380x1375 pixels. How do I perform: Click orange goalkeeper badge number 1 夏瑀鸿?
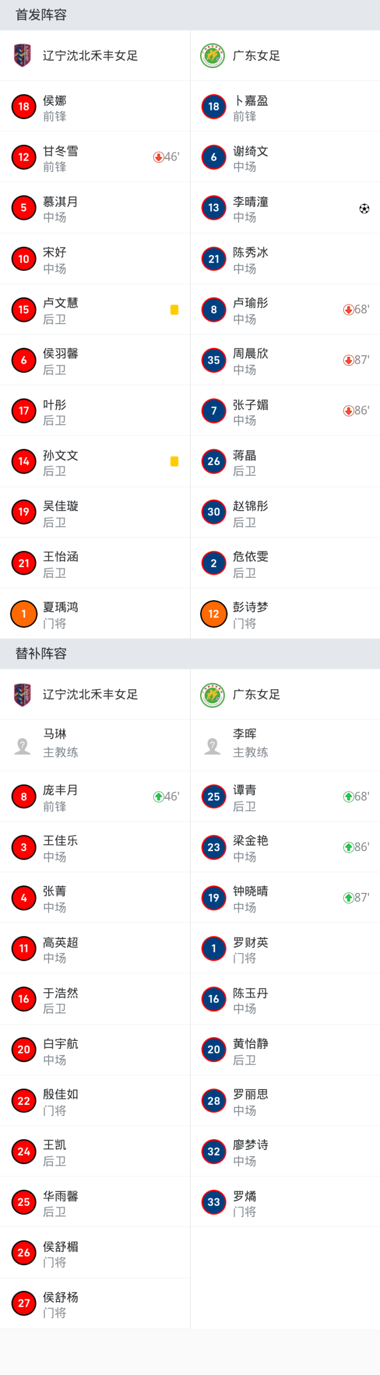pos(23,614)
